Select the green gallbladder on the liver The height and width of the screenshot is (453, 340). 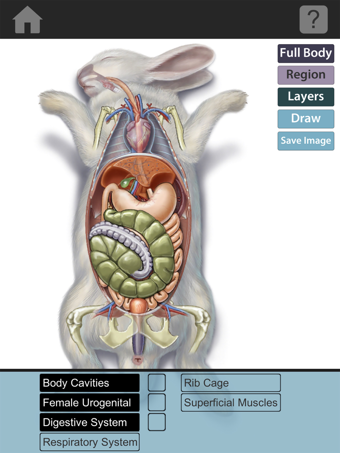(x=126, y=183)
